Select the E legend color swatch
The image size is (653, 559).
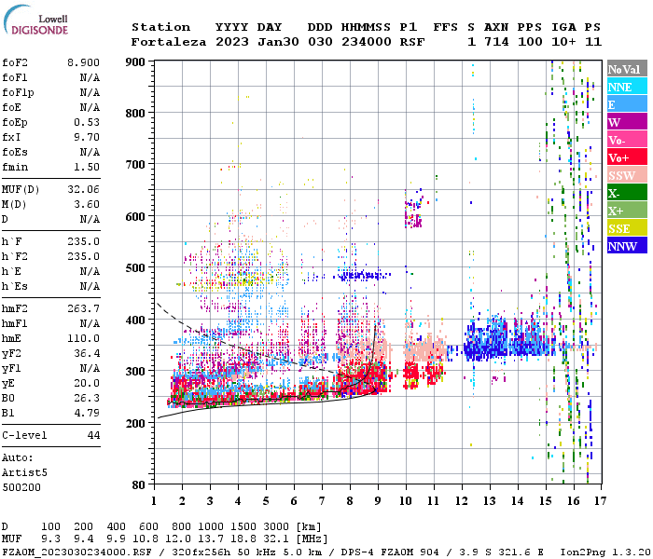pyautogui.click(x=627, y=104)
